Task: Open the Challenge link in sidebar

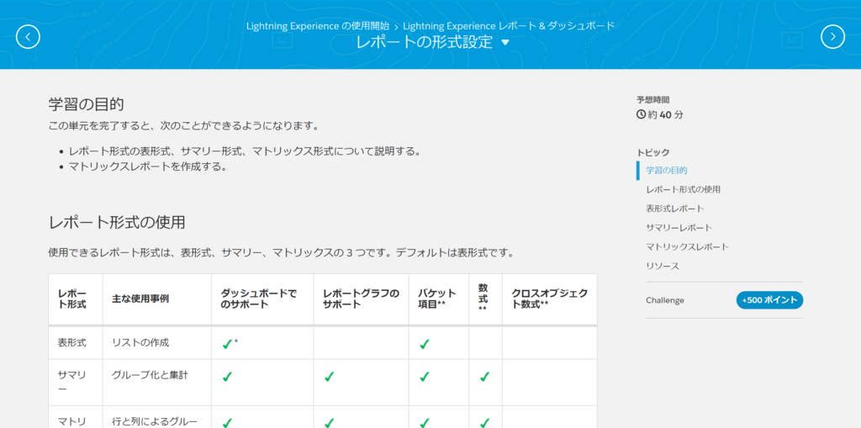Action: tap(665, 300)
